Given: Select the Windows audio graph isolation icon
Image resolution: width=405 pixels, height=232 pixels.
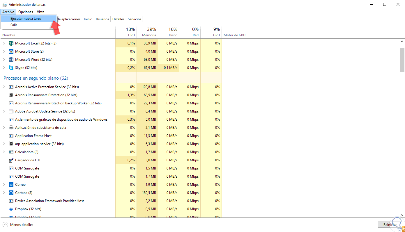Looking at the screenshot, I should coord(11,119).
